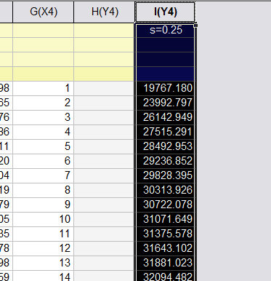Click the cell with value 31881.023
This screenshot has height=281, width=271.
pos(166,263)
